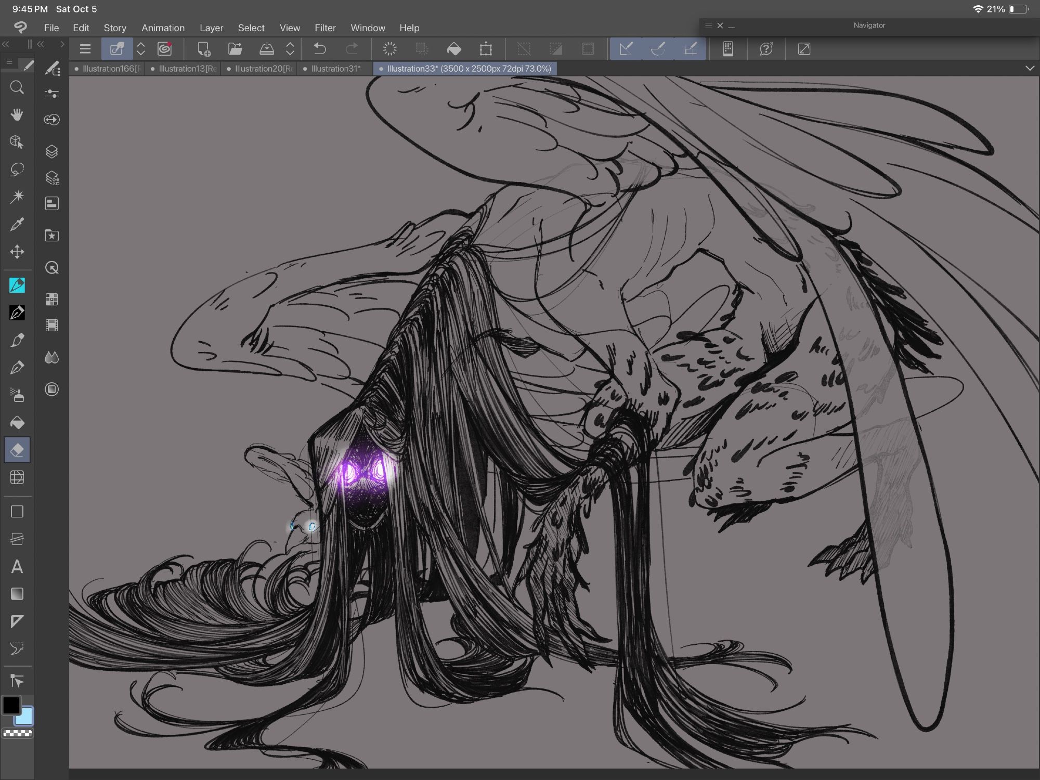Select the Zoom magnifier tool

(x=17, y=87)
